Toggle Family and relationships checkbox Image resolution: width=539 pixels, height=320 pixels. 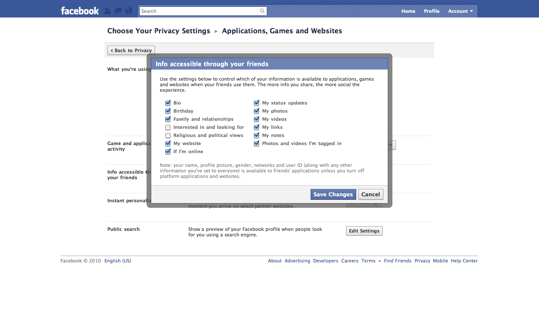click(x=168, y=119)
